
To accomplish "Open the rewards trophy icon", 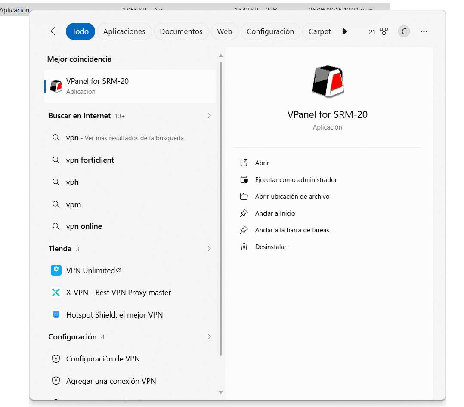I will point(384,31).
